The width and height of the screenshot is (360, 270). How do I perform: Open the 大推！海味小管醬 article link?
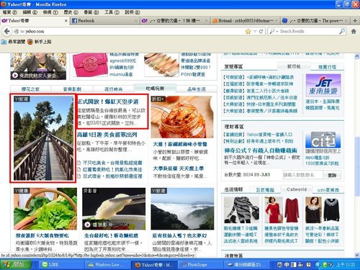(x=180, y=144)
